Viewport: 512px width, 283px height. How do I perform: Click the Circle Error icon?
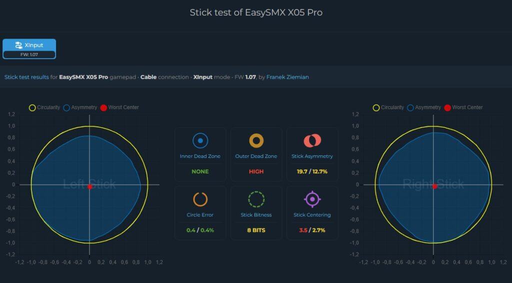(200, 199)
